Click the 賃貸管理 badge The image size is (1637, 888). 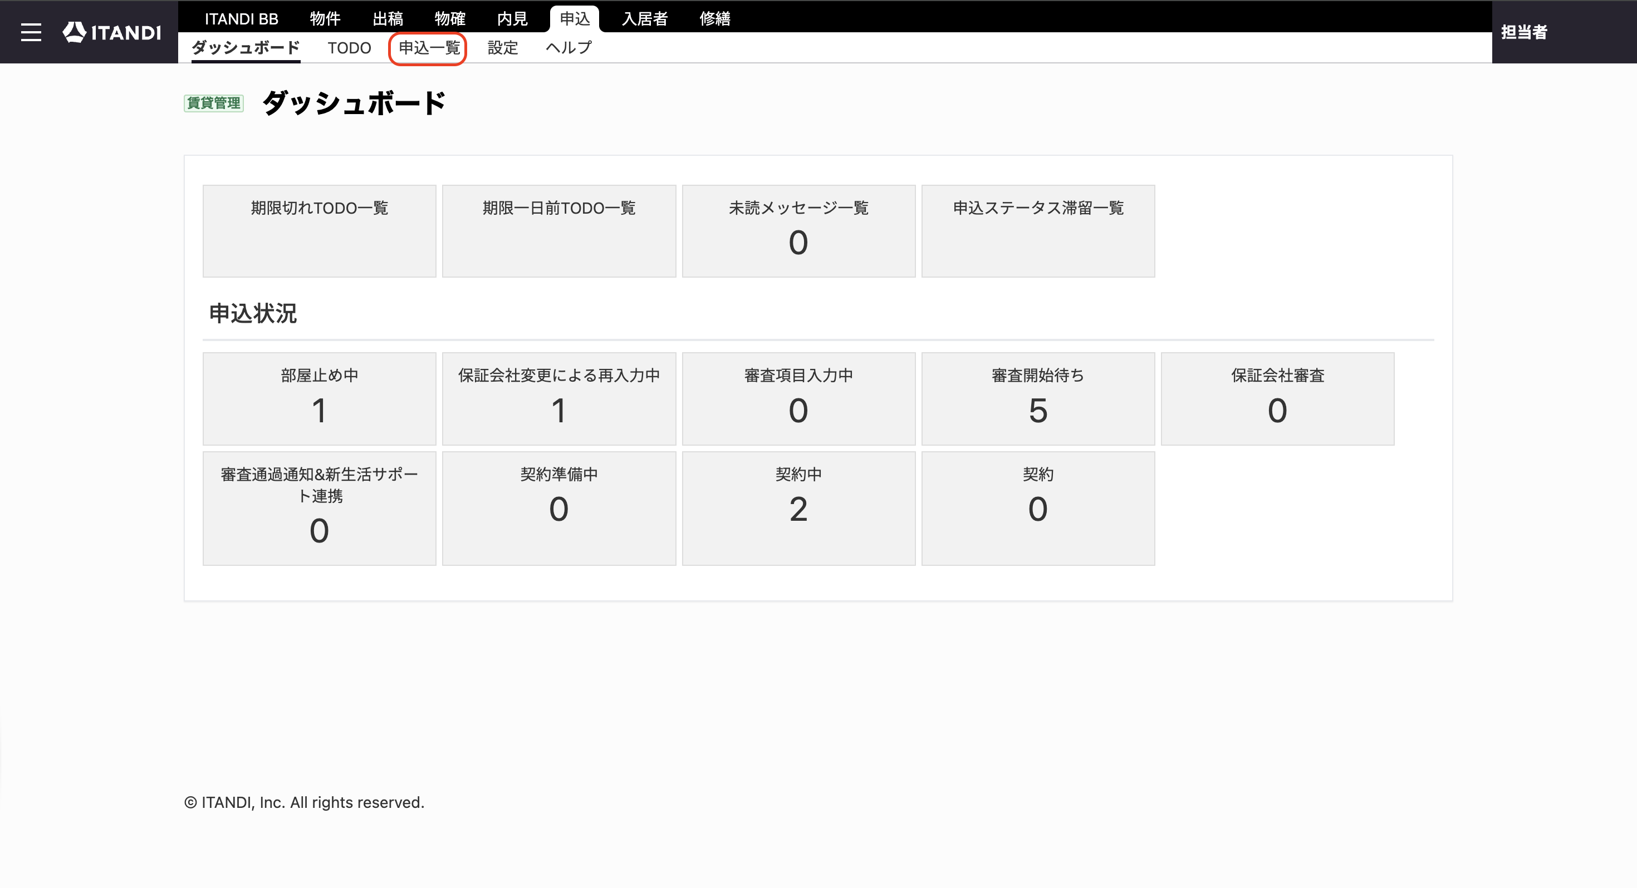click(x=213, y=103)
